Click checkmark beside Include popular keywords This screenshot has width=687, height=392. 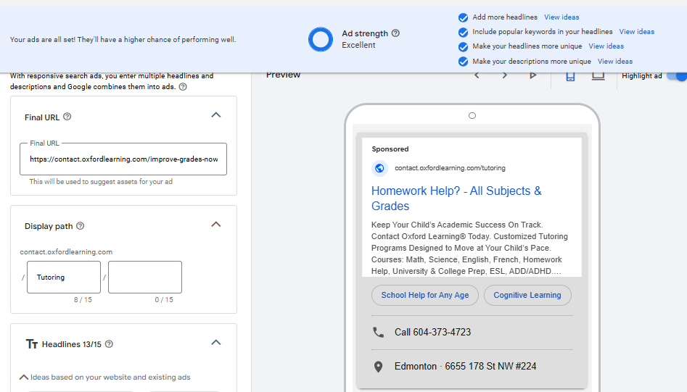[463, 33]
